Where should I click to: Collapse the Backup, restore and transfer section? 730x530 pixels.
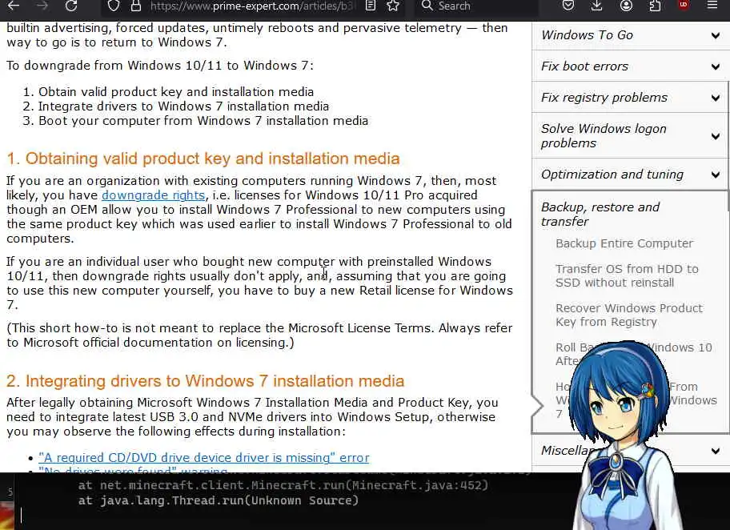600,215
